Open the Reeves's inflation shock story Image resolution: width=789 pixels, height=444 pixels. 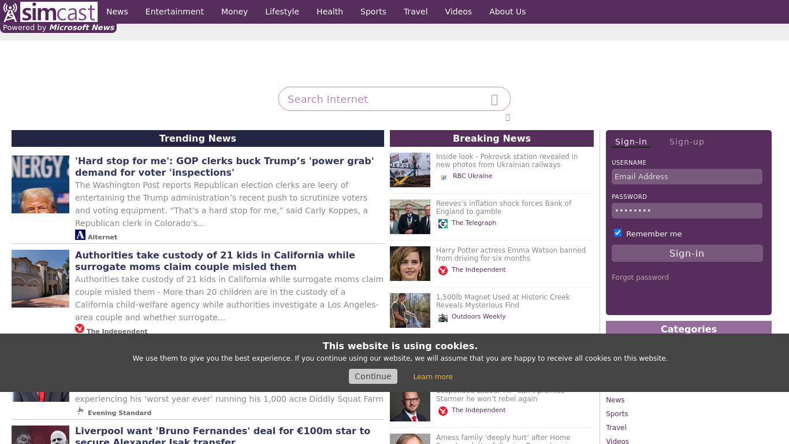pos(504,208)
